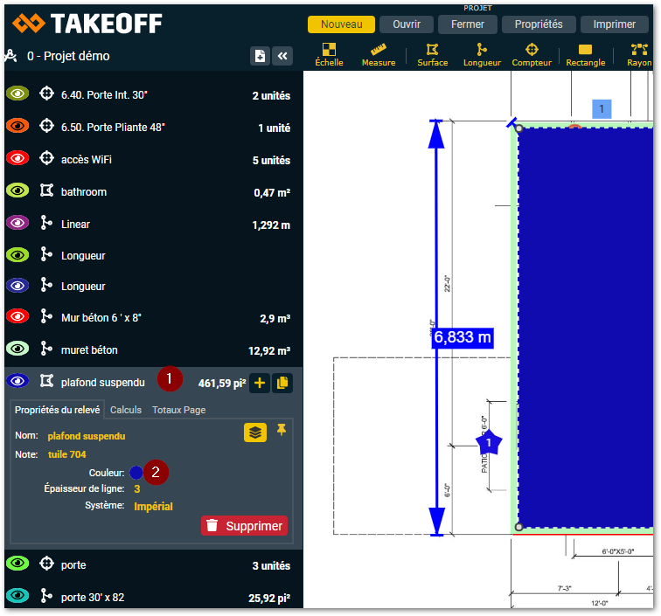661x616 pixels.
Task: Click the yellow layers icon in properties
Action: (254, 432)
